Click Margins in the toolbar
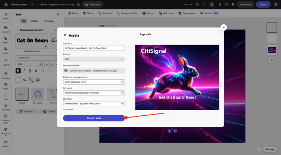Screen dimensions: 281x155 coord(148,13)
